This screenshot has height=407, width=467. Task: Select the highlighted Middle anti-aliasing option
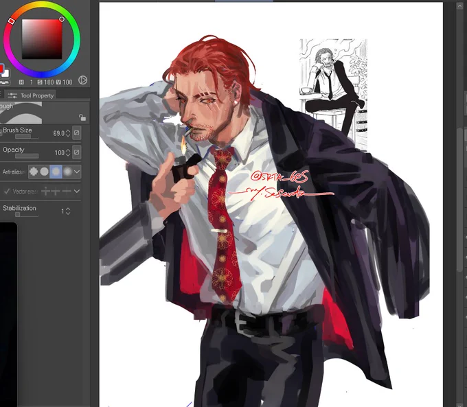point(56,172)
